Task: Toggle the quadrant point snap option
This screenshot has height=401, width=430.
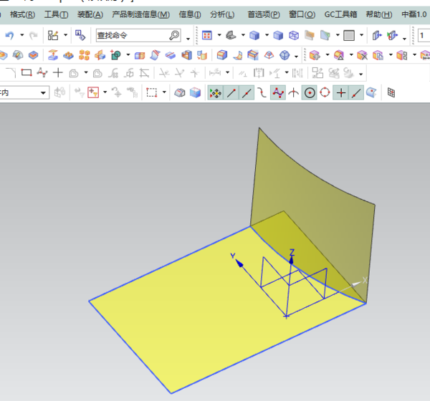Action: [x=325, y=92]
